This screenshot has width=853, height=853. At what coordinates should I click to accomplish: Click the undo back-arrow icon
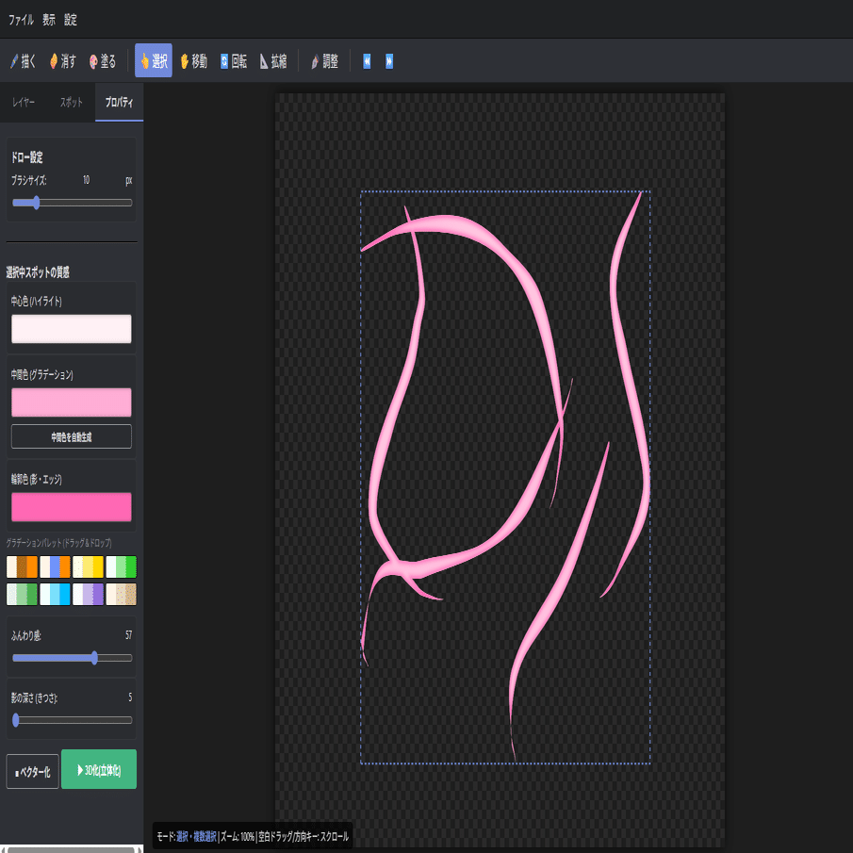click(367, 61)
